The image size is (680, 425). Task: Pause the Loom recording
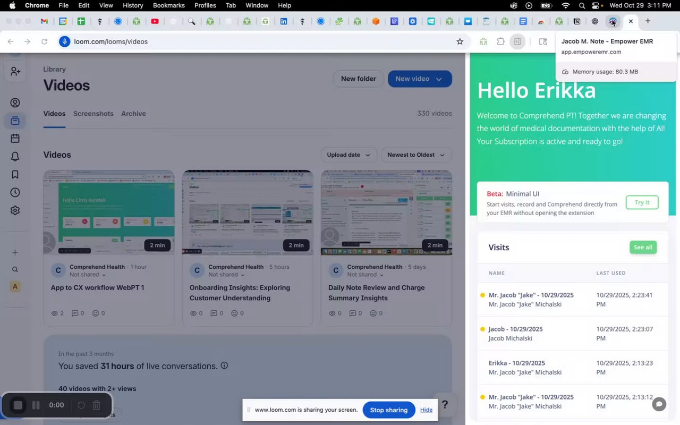(36, 405)
